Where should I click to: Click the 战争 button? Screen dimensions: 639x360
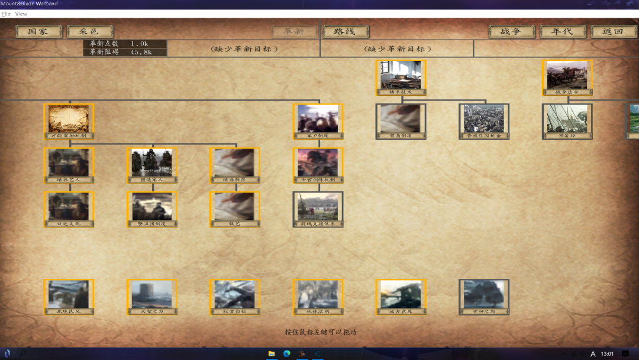[x=512, y=31]
